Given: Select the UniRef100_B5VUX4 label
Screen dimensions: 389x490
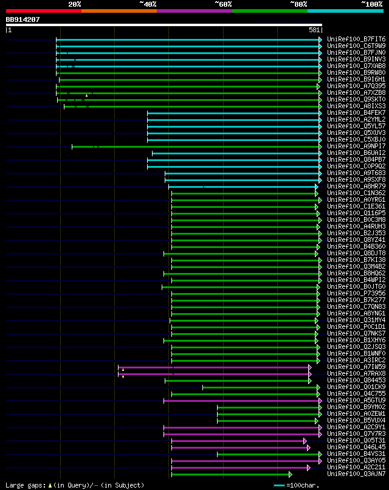Looking at the screenshot, I should click(356, 421).
